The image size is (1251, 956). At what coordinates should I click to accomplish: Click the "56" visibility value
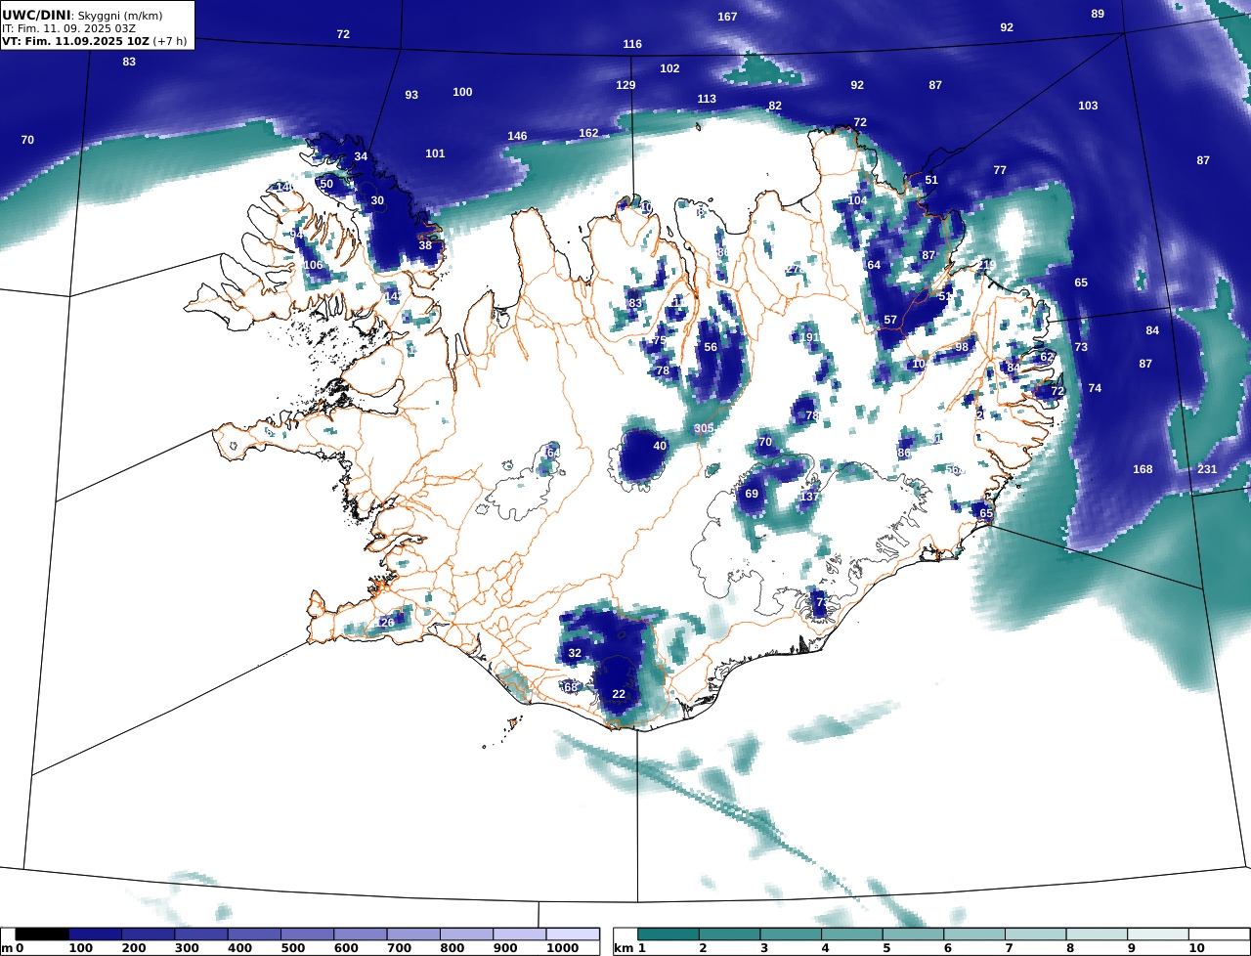[711, 347]
